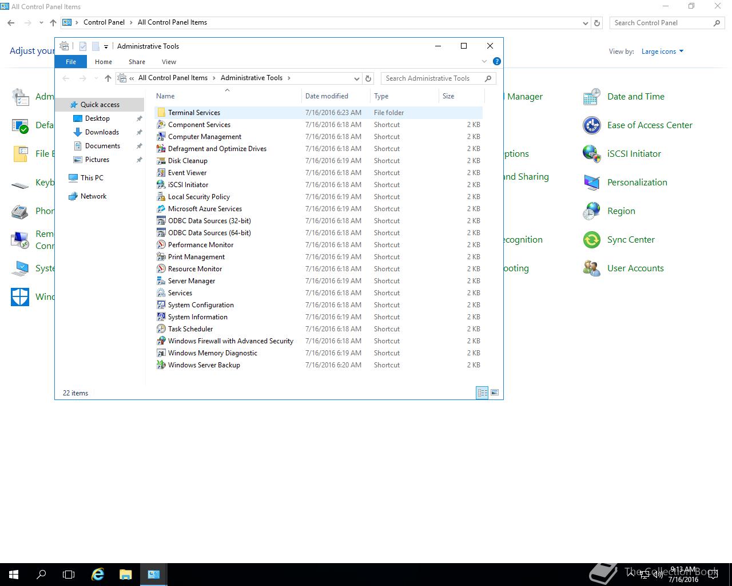This screenshot has width=732, height=586.
Task: Expand the ribbon with the chevron arrow
Action: click(484, 61)
